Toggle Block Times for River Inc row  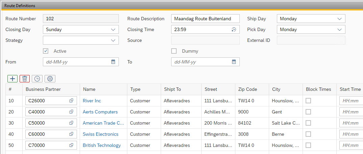(x=308, y=101)
